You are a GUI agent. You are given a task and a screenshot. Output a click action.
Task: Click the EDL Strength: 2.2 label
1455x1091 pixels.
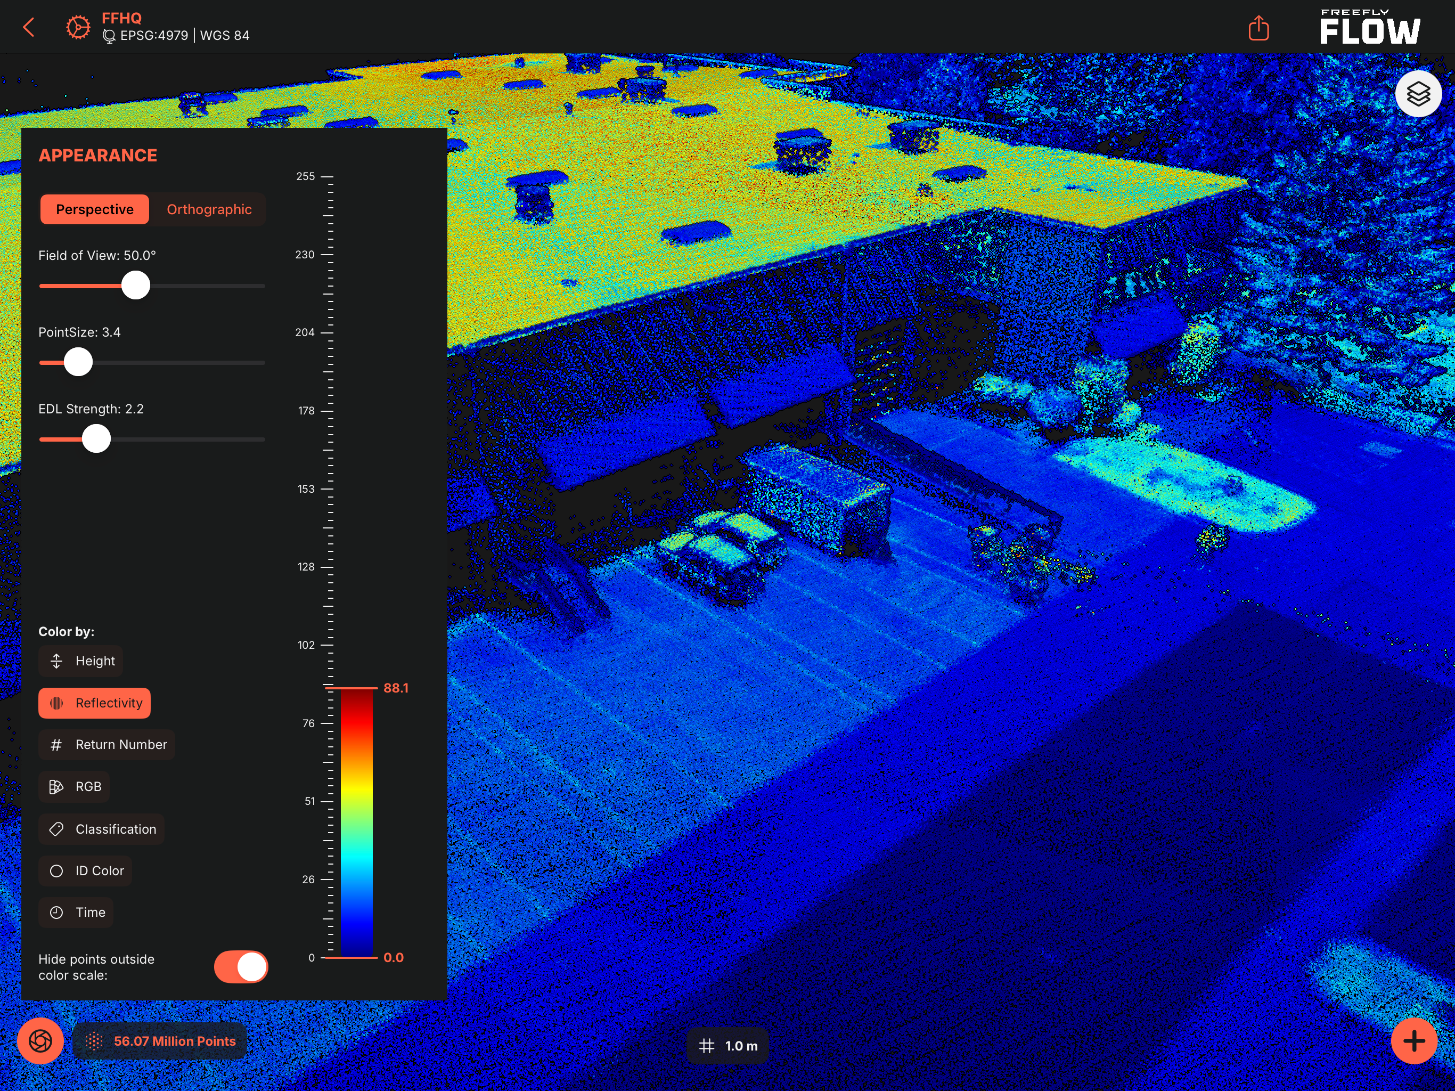(x=91, y=409)
